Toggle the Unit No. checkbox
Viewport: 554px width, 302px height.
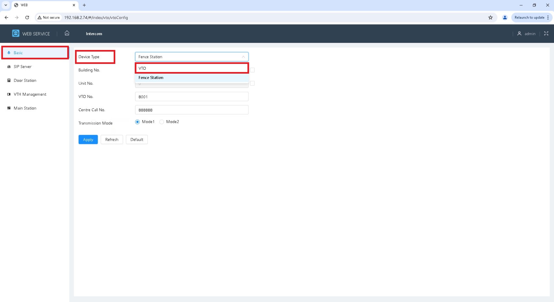(x=252, y=83)
